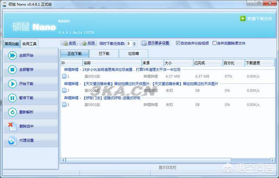Switch to the 正在下载 tab
The image size is (279, 178).
click(x=75, y=54)
